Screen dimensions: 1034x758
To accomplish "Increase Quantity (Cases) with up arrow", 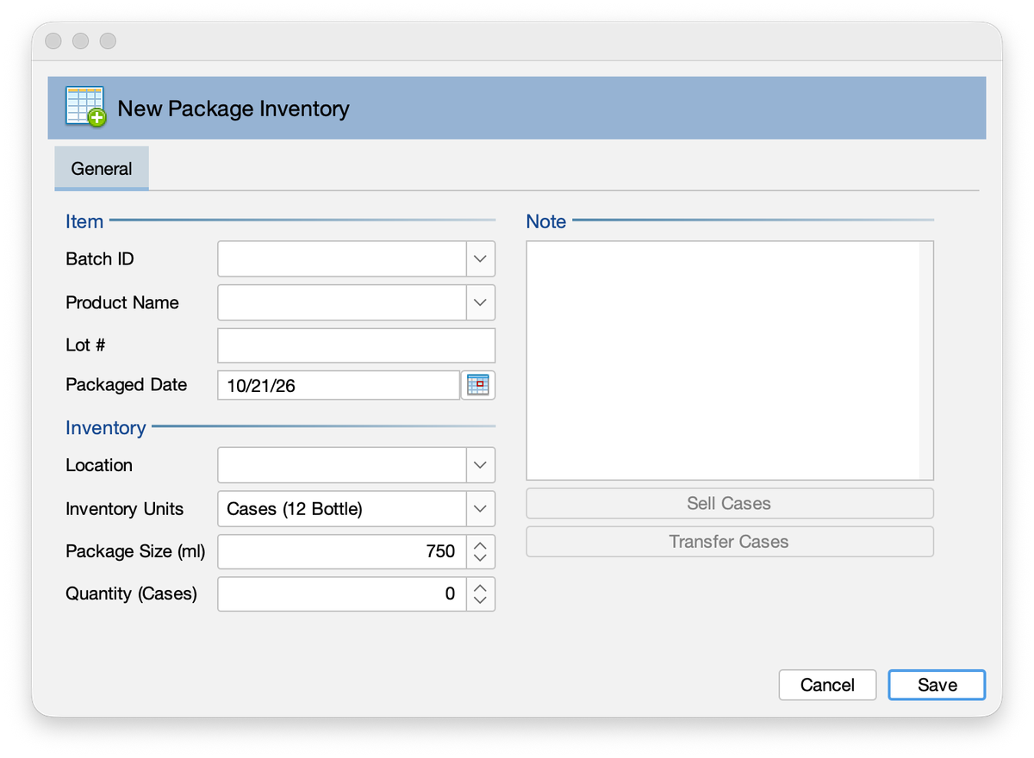I will tap(481, 587).
